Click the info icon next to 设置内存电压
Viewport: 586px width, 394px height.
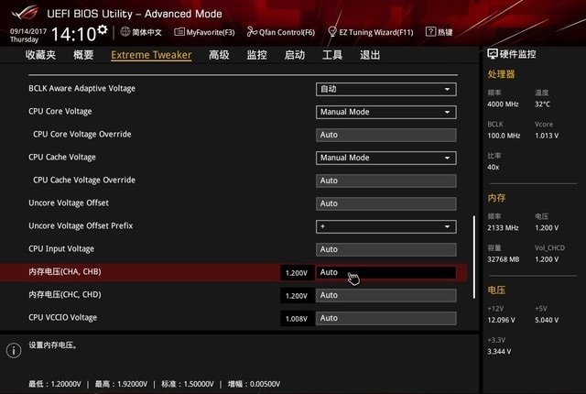click(x=14, y=350)
